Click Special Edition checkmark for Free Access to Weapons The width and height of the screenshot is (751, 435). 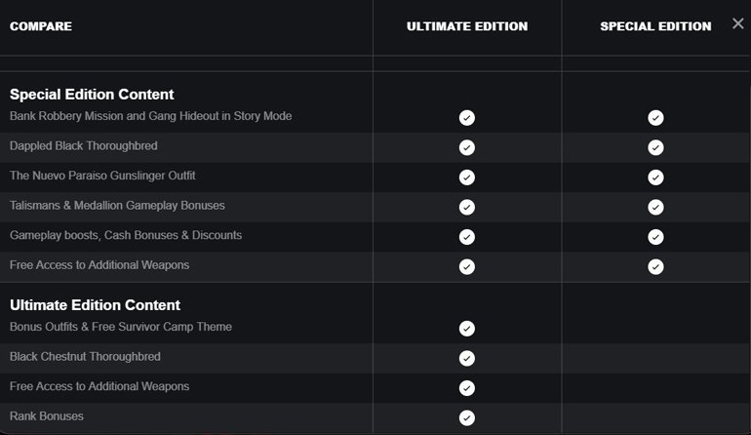coord(655,266)
